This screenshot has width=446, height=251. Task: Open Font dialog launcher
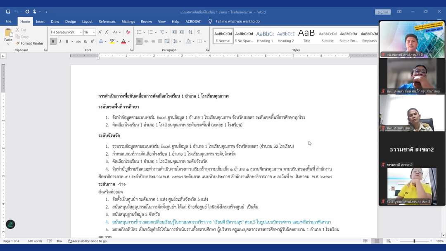coord(131,50)
